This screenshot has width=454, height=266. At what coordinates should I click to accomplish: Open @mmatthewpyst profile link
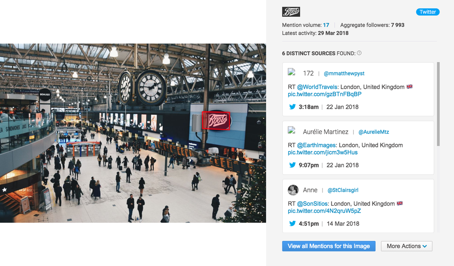point(344,73)
